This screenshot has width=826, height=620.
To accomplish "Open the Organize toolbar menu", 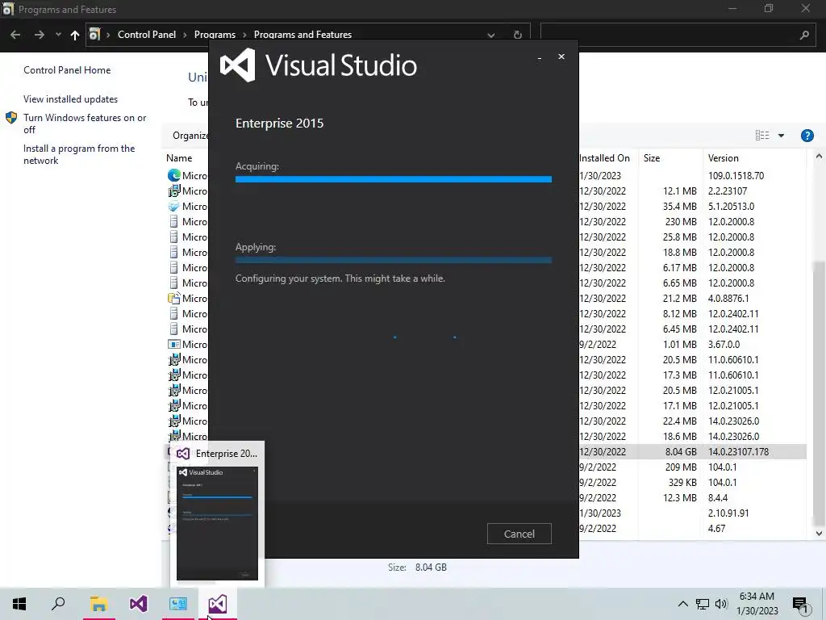I will click(x=190, y=136).
